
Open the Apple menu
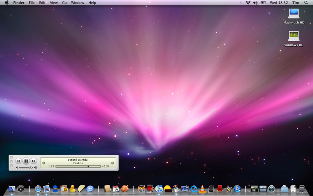coord(7,3)
